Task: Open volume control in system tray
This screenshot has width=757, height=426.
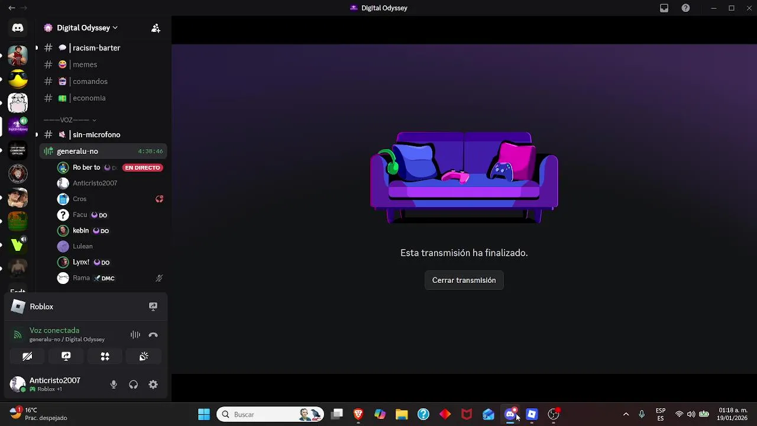Action: tap(691, 415)
